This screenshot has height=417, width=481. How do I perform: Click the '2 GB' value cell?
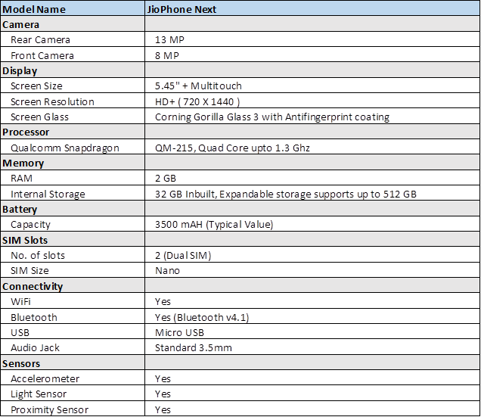click(x=312, y=178)
